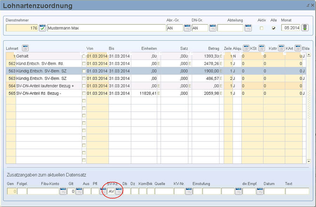
Task: Open the lookup icon next to Glt field
Action: pyautogui.click(x=79, y=191)
